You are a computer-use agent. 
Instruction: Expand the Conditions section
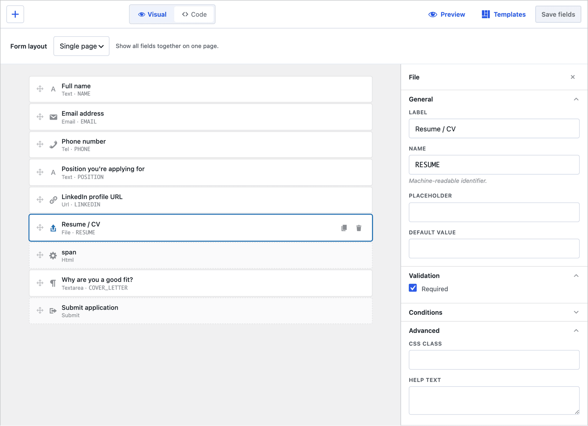click(576, 313)
